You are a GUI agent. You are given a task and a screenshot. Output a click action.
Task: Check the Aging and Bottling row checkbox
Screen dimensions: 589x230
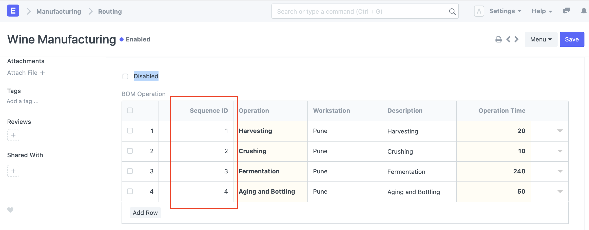(x=130, y=191)
